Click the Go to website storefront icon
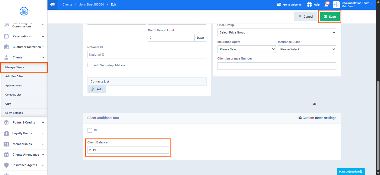Screen dimensions: 380x175 (x=279, y=5)
